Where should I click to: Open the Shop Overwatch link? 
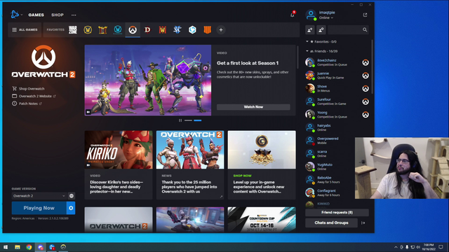32,89
